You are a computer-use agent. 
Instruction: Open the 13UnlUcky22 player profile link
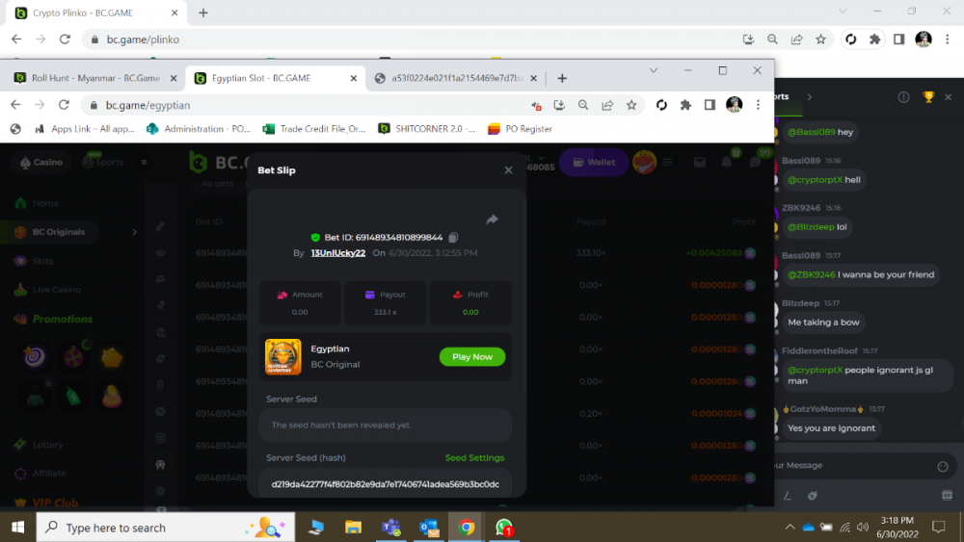click(x=337, y=253)
